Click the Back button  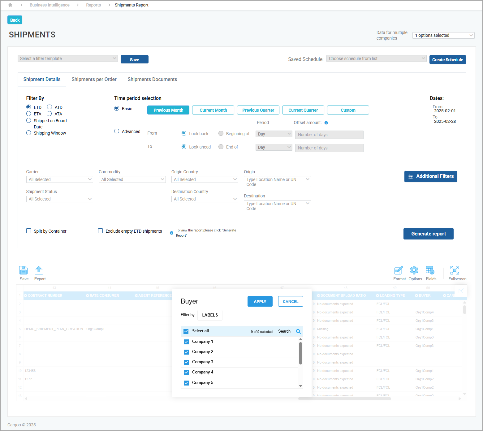tap(15, 20)
